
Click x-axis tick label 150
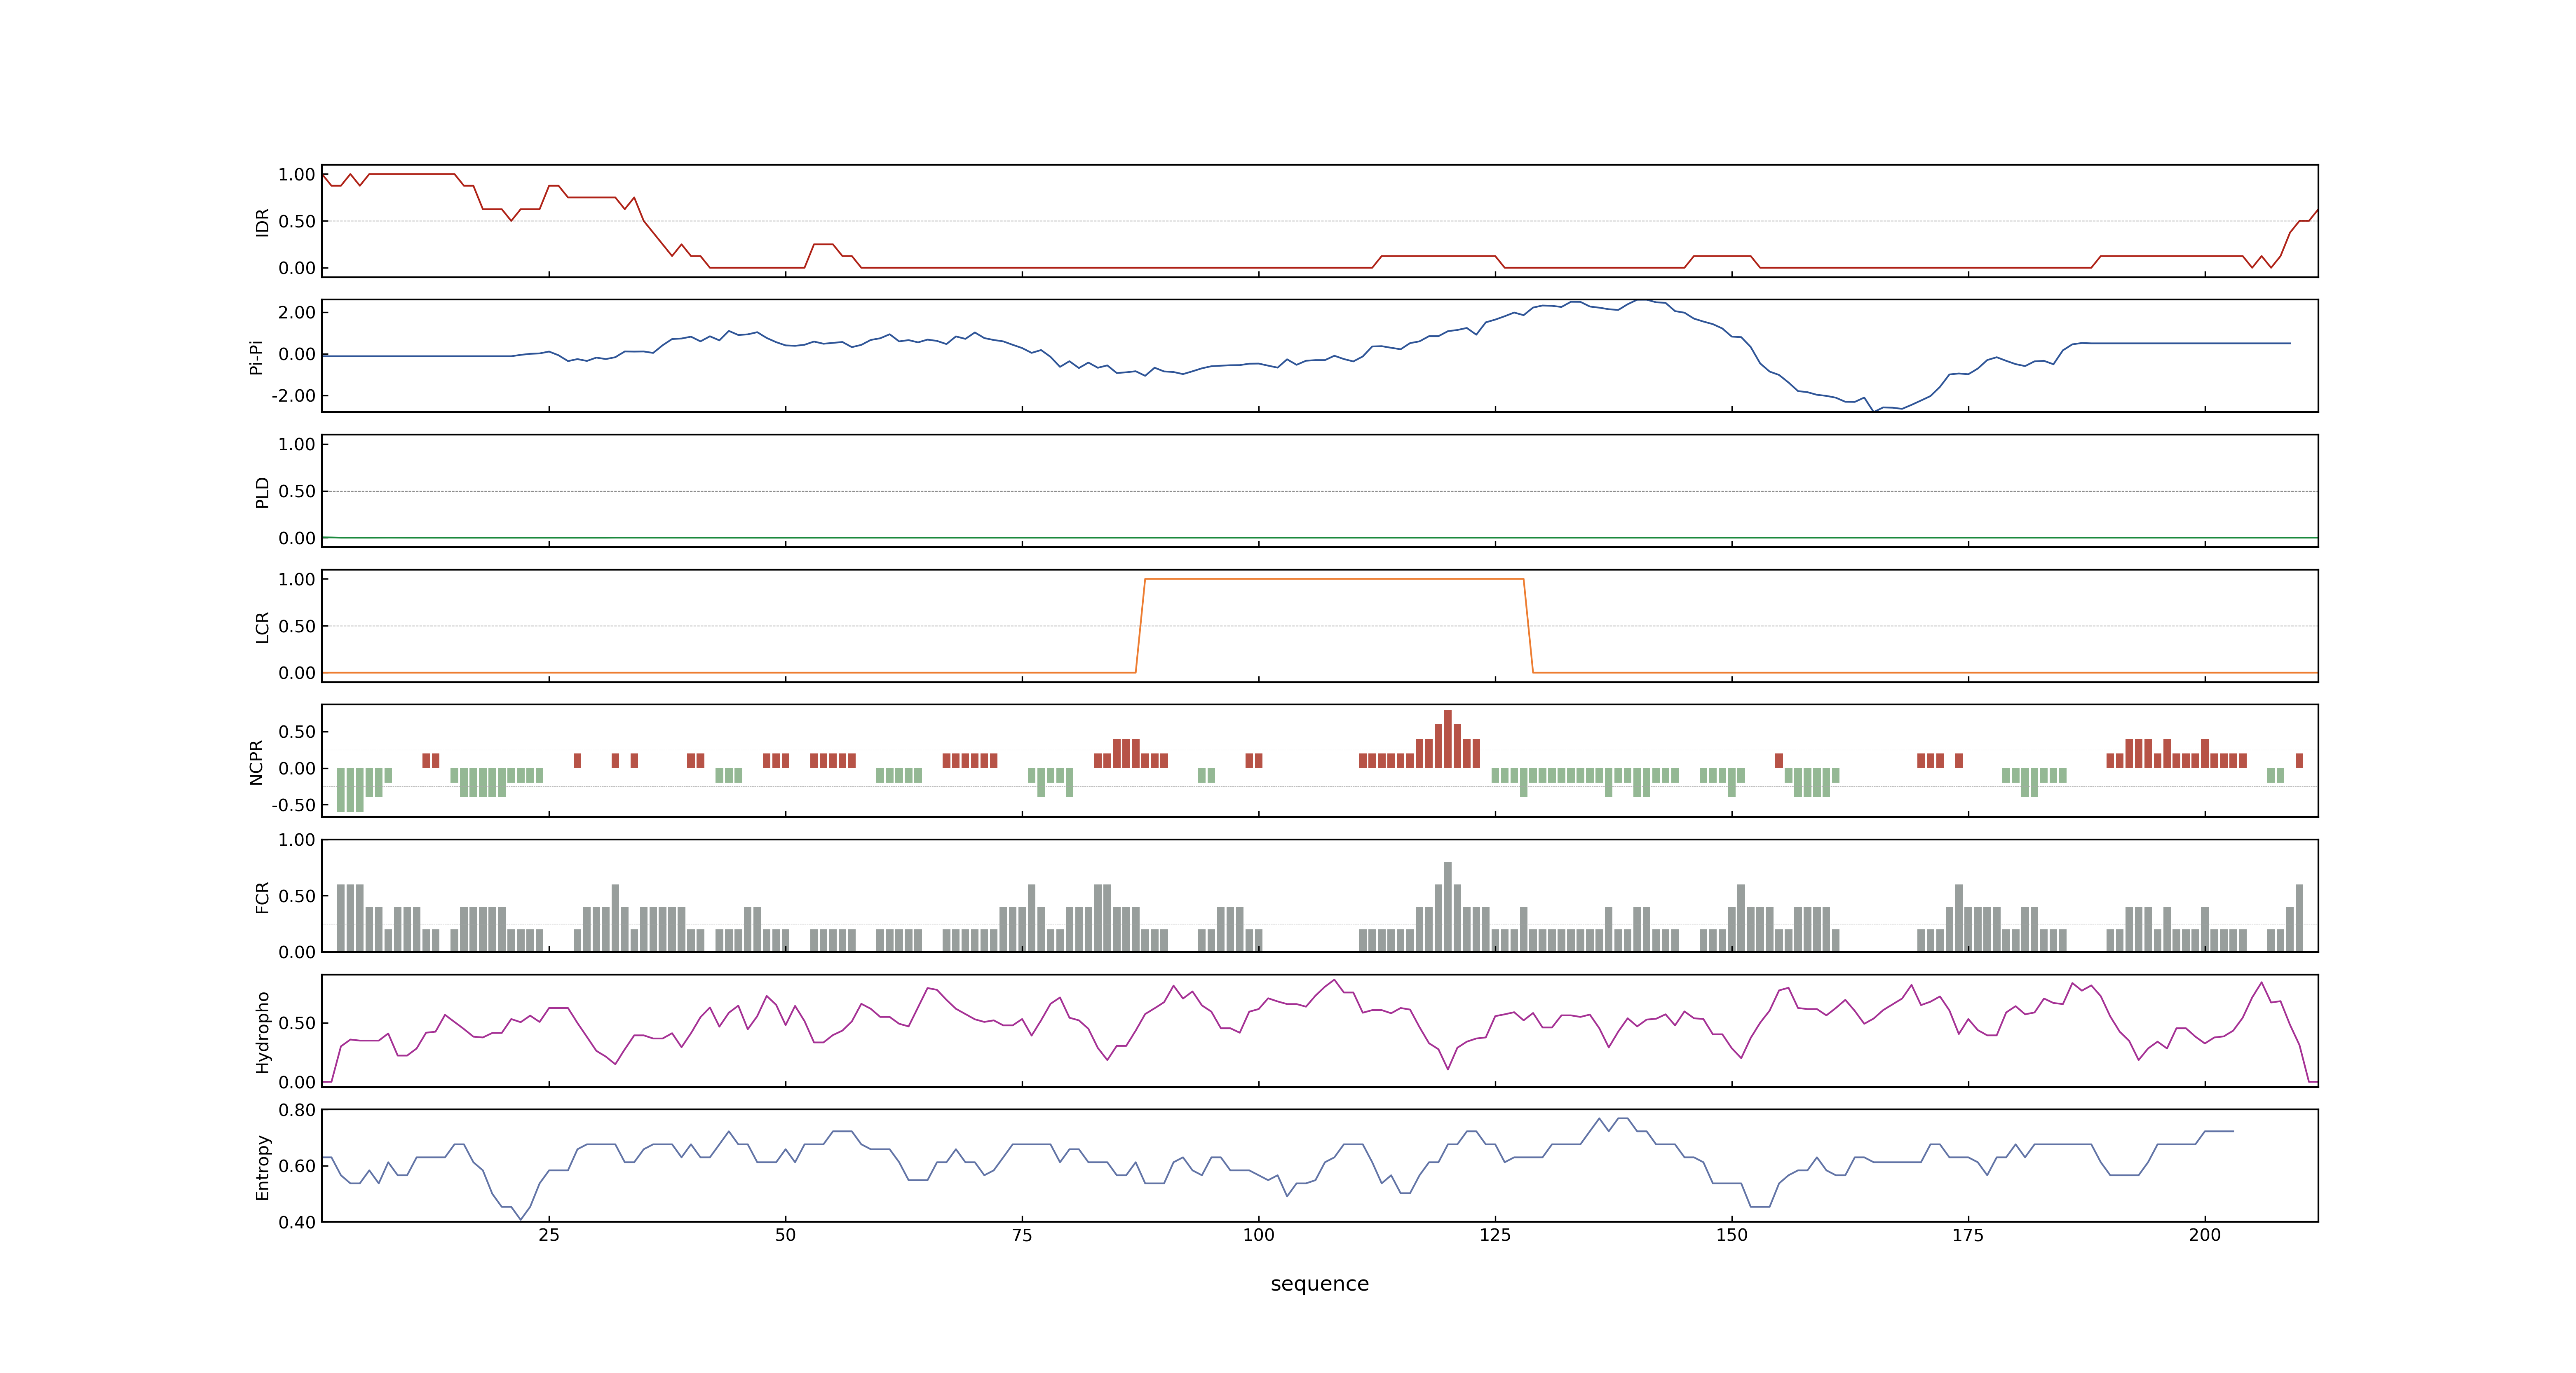1732,1235
